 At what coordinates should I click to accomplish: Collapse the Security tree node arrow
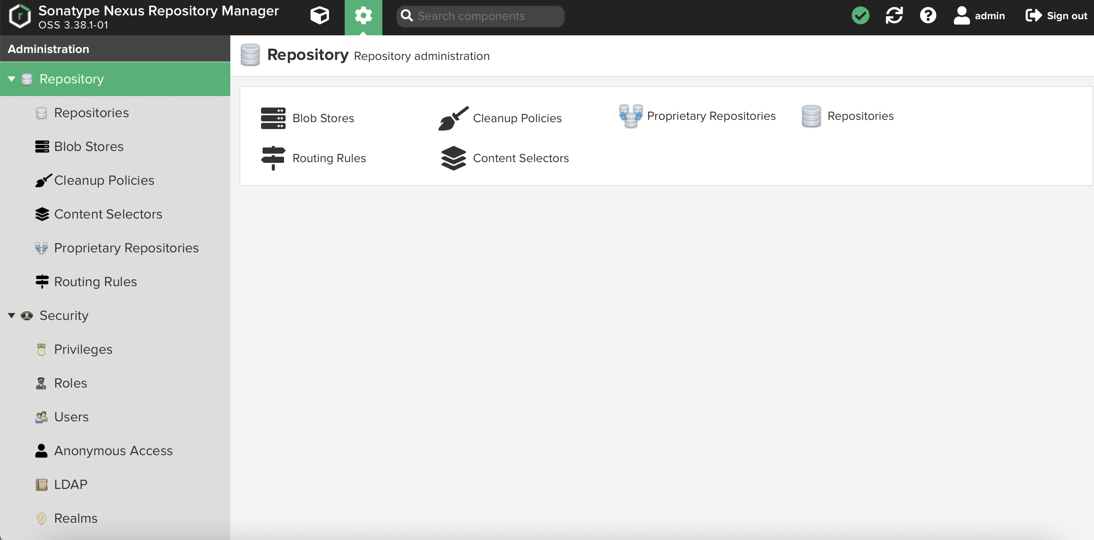(x=12, y=316)
